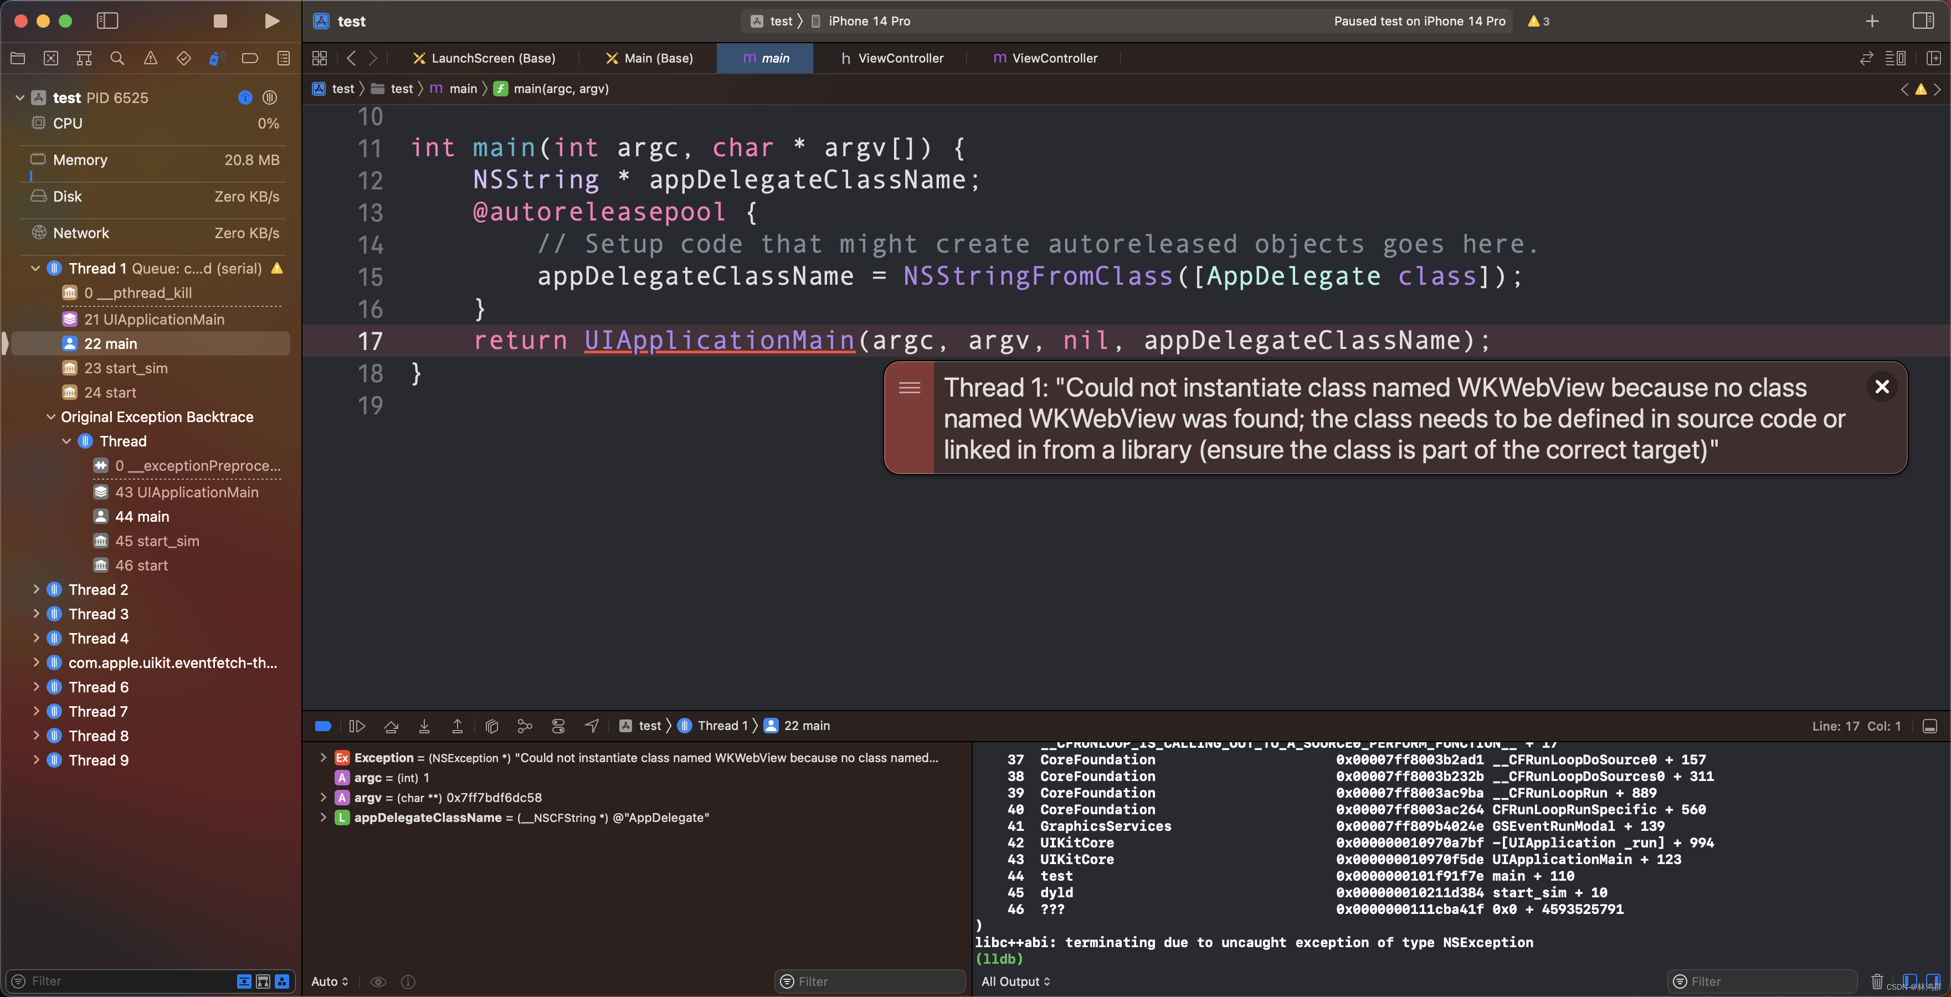This screenshot has height=997, width=1951.
Task: Clear console with trash icon
Action: [1877, 981]
